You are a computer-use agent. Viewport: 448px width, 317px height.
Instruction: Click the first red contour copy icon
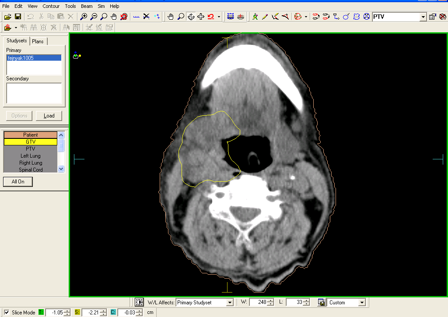point(316,17)
